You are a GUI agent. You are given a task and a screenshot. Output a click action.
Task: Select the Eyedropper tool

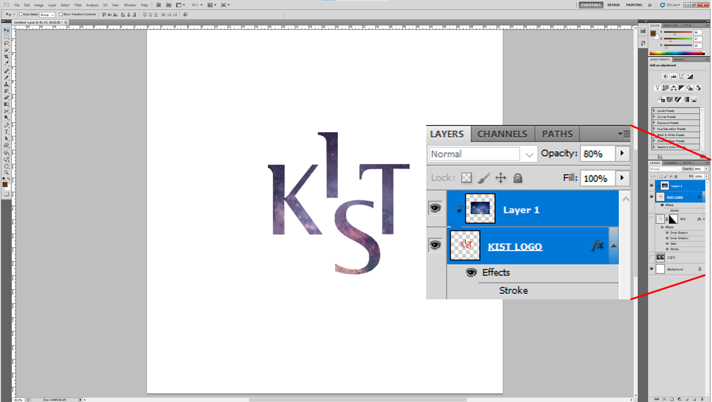[6, 64]
